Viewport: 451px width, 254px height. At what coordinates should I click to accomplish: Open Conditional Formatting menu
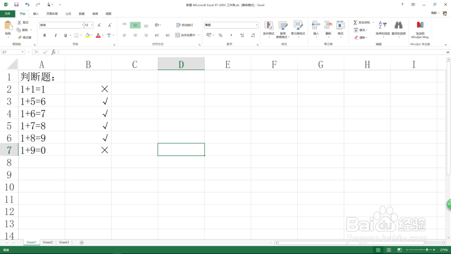point(269,29)
